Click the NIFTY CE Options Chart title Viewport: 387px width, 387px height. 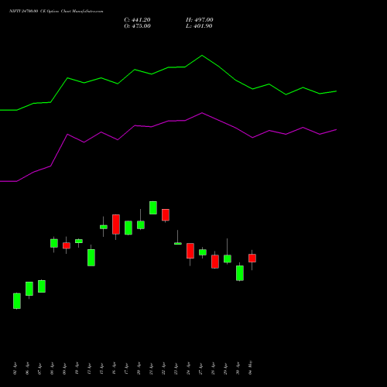pos(57,12)
